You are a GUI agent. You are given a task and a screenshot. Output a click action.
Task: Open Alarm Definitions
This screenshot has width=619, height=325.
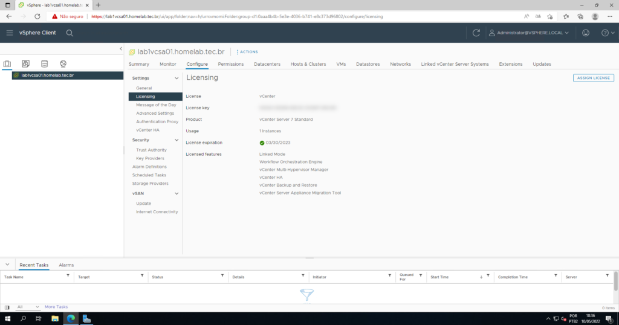[149, 167]
